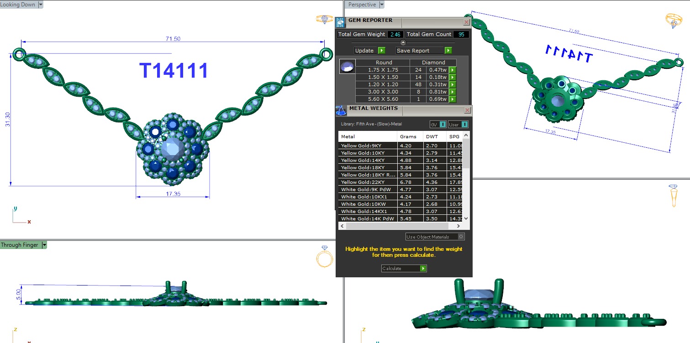The width and height of the screenshot is (690, 343).
Task: Open the Looking Down viewport dropdown
Action: tap(41, 5)
